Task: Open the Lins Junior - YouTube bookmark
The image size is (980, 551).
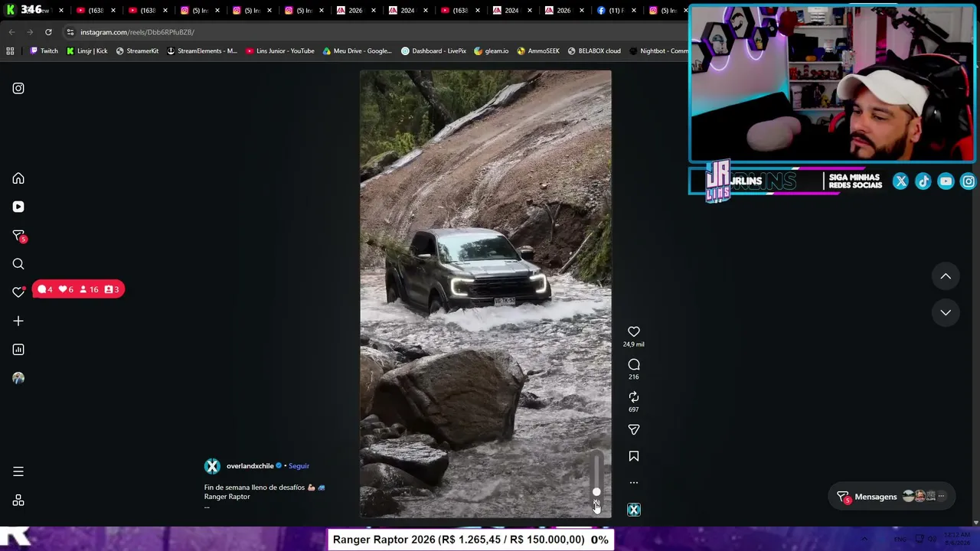Action: click(280, 51)
